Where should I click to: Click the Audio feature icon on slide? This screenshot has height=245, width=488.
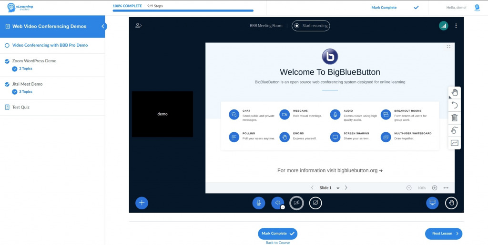coord(335,115)
